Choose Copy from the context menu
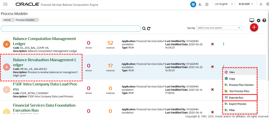Viewport: 269px width, 121px height. [240, 78]
